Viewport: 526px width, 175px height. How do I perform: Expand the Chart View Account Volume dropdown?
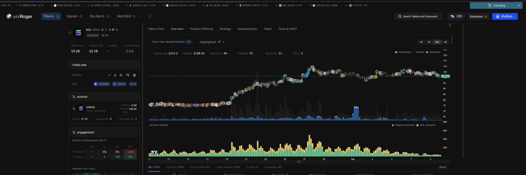point(173,42)
